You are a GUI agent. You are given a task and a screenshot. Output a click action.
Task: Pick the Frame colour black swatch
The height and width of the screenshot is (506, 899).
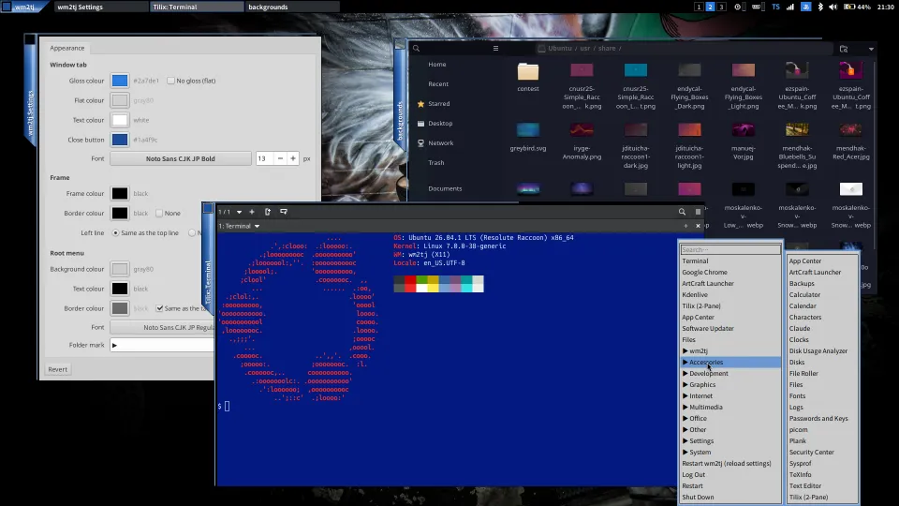(x=120, y=193)
